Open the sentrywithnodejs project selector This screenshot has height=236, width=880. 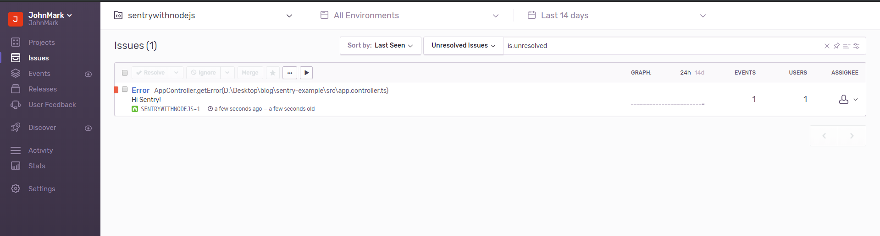point(203,16)
